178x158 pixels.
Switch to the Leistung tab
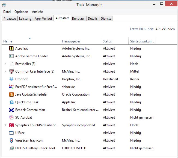(x=25, y=19)
